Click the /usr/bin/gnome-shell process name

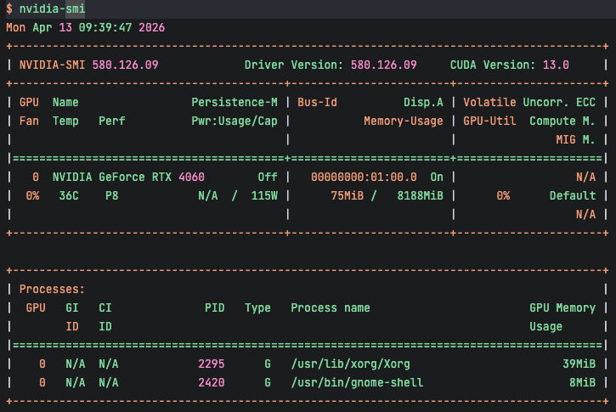point(357,382)
